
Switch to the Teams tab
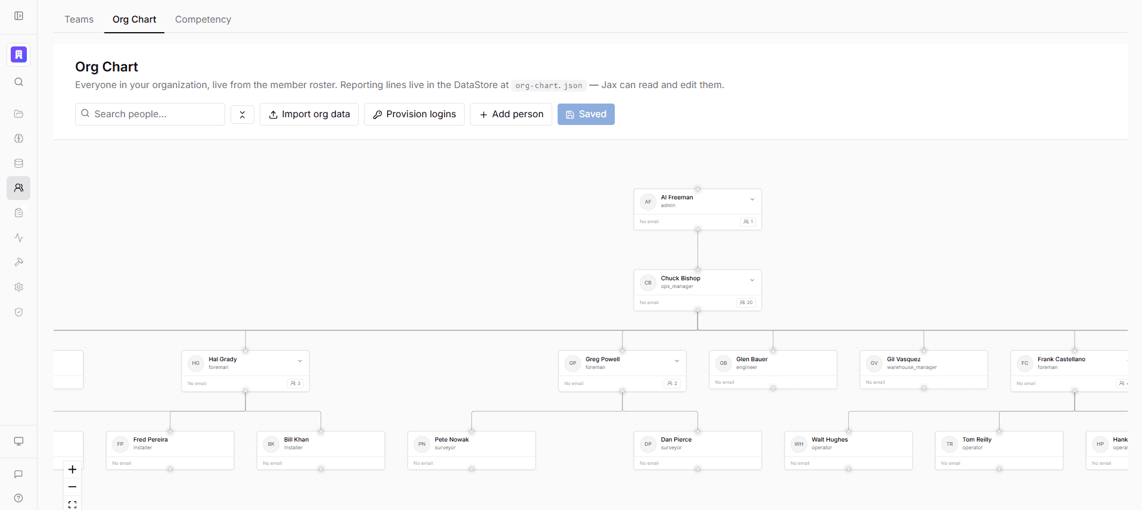79,19
